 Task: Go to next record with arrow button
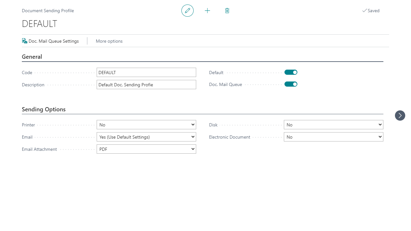click(400, 116)
